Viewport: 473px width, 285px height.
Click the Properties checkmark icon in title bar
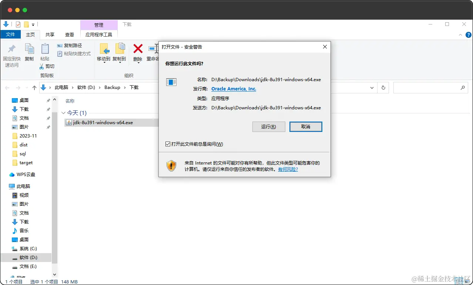coord(18,24)
